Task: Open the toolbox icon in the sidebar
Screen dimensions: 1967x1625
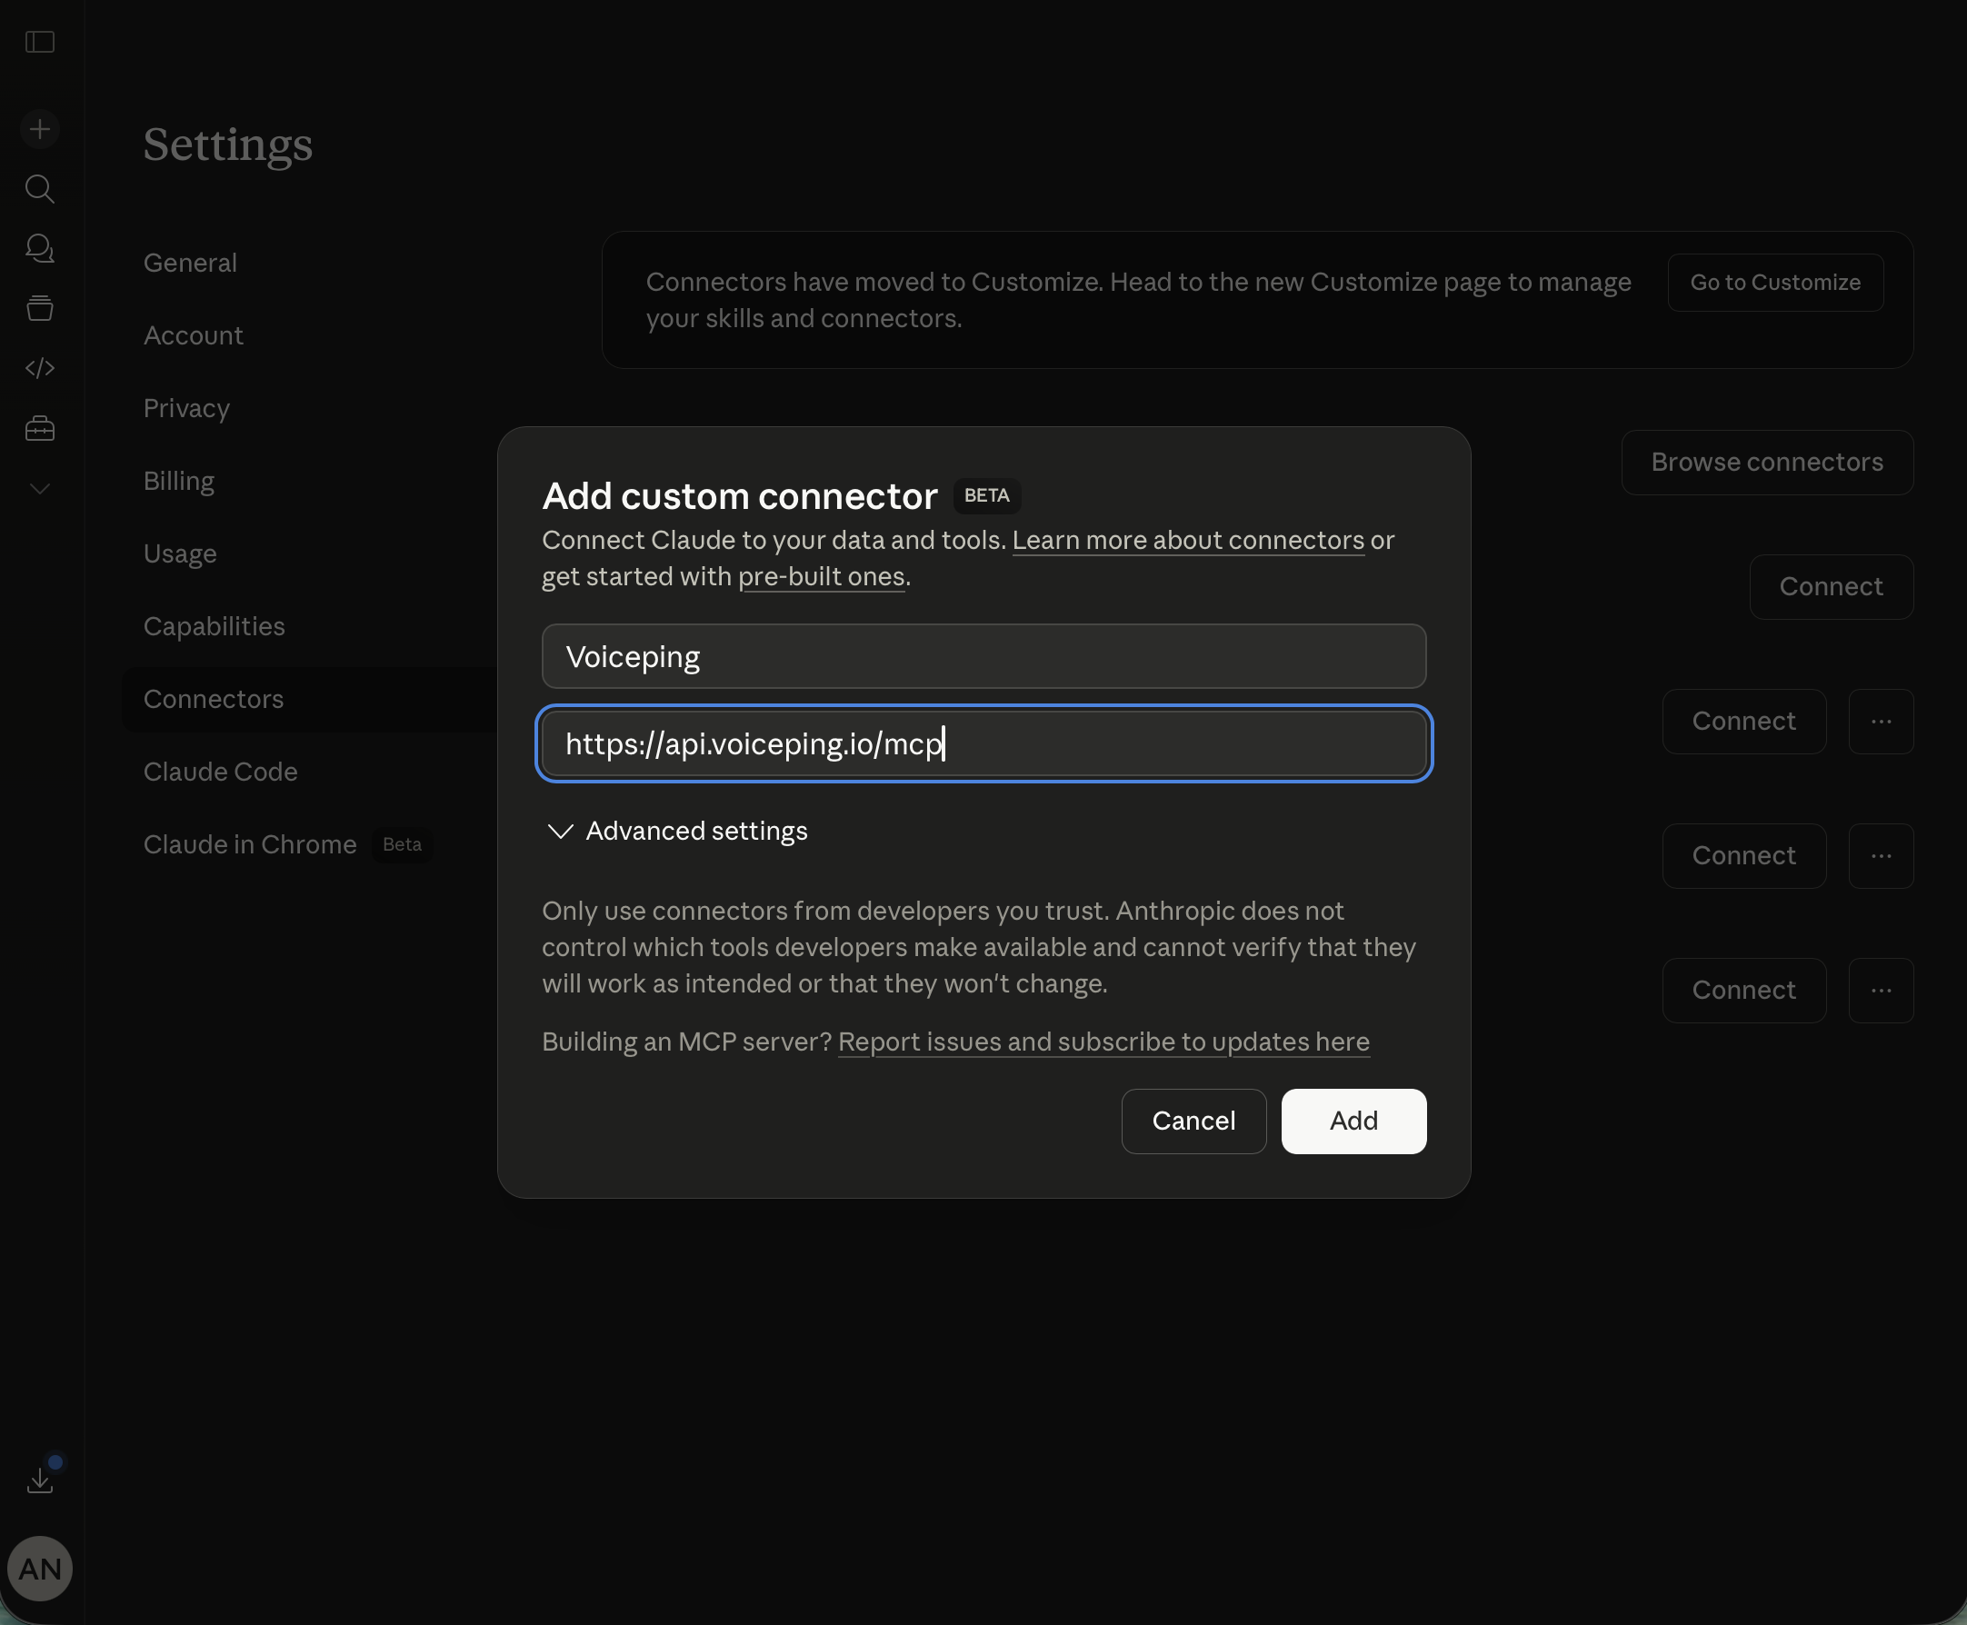Action: coord(40,428)
